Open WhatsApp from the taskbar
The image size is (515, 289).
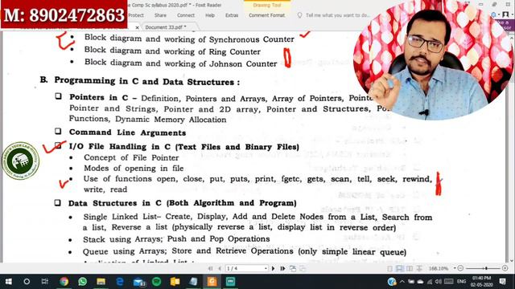point(82,282)
